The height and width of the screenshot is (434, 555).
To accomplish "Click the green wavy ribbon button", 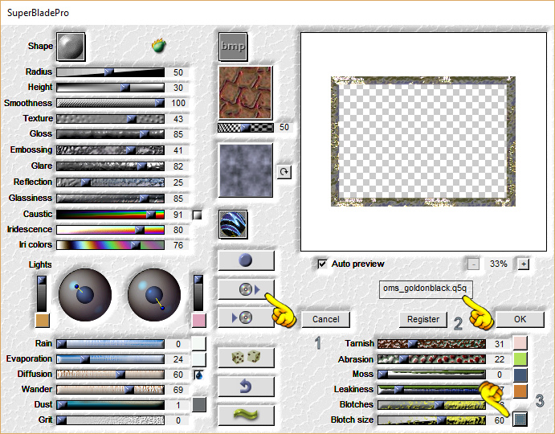I will coord(246,415).
